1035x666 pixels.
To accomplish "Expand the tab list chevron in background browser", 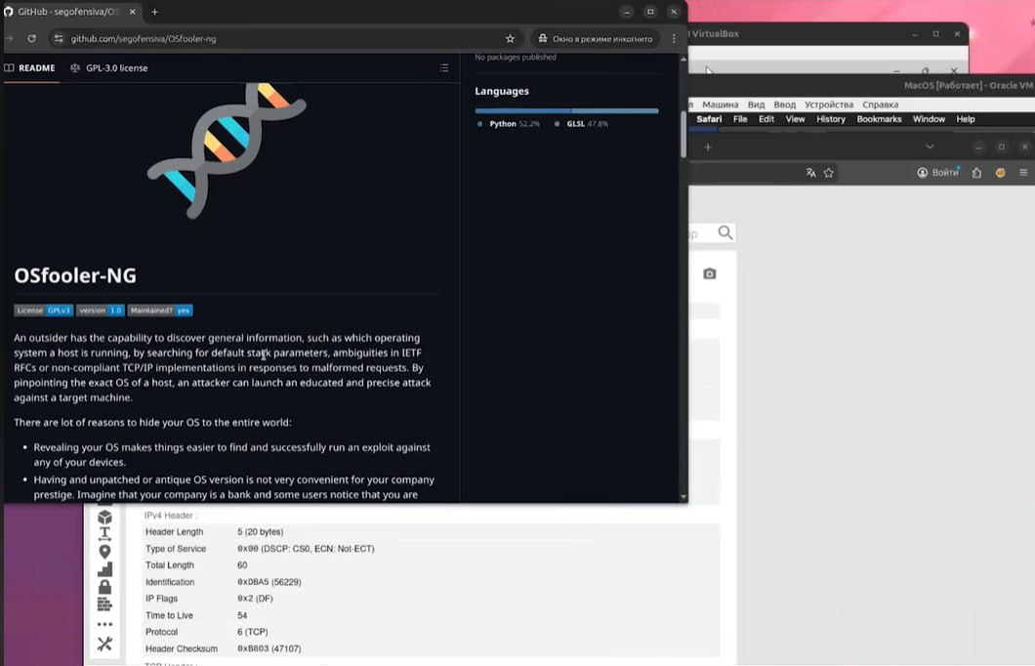I will [930, 146].
